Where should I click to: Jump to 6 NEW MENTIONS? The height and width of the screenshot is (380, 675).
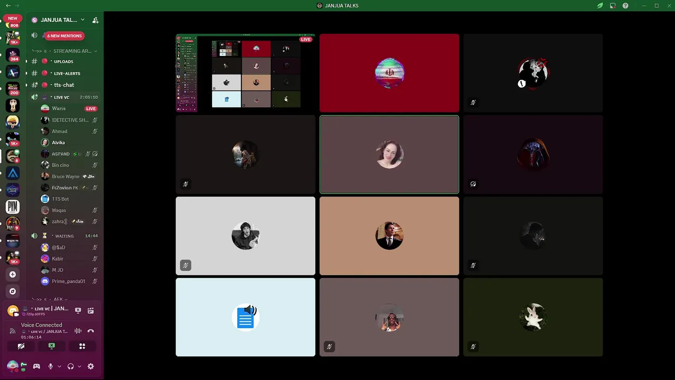pyautogui.click(x=64, y=36)
